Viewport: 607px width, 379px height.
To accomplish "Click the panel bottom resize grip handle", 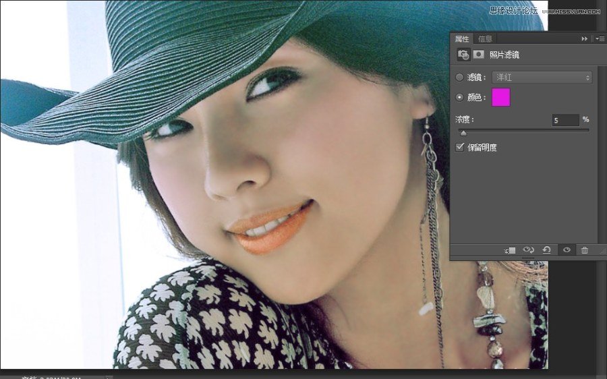I will point(527,258).
